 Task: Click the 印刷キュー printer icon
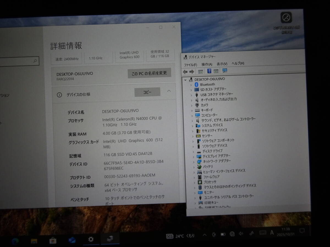[200, 203]
